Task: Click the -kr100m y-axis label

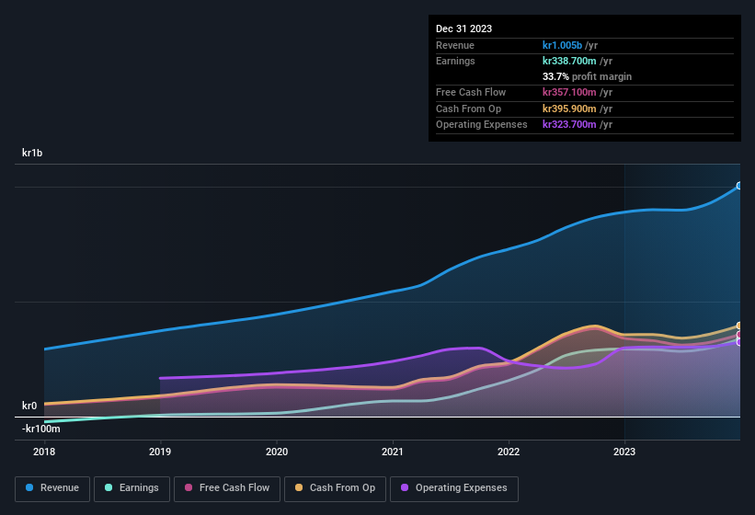Action: [41, 429]
